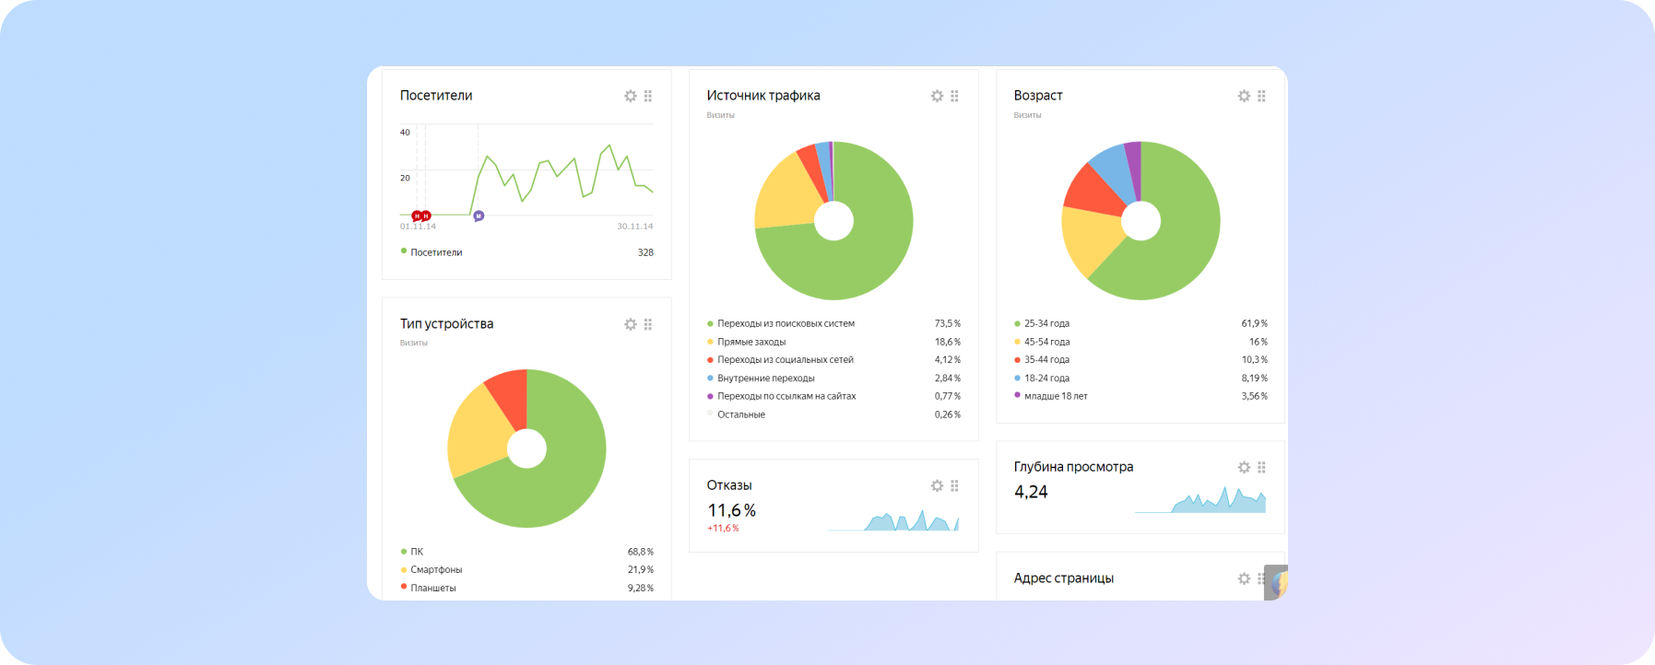The image size is (1655, 665).
Task: Click the 25-34 года legend row
Action: [1141, 323]
